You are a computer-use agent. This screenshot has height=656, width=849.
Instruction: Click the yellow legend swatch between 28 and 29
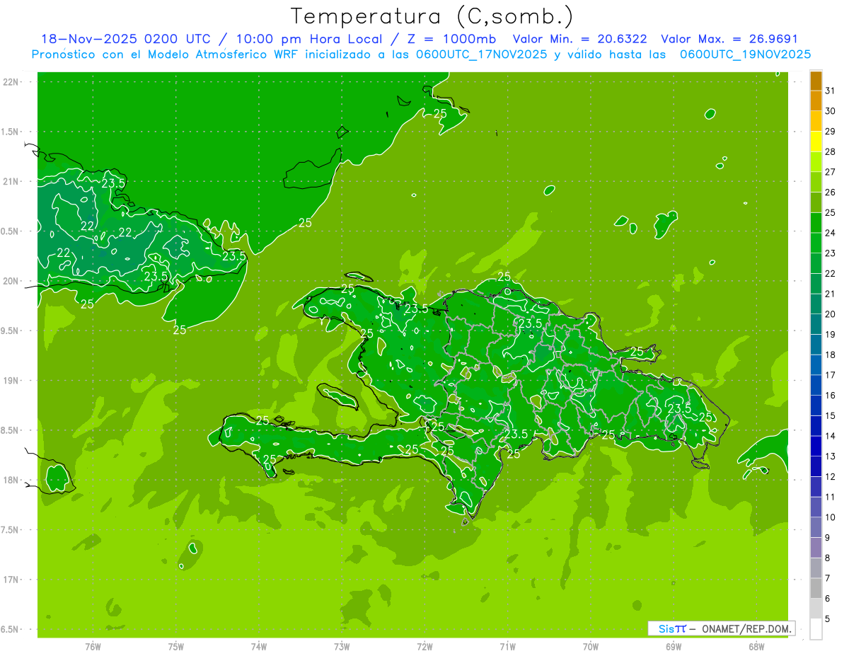pyautogui.click(x=816, y=142)
